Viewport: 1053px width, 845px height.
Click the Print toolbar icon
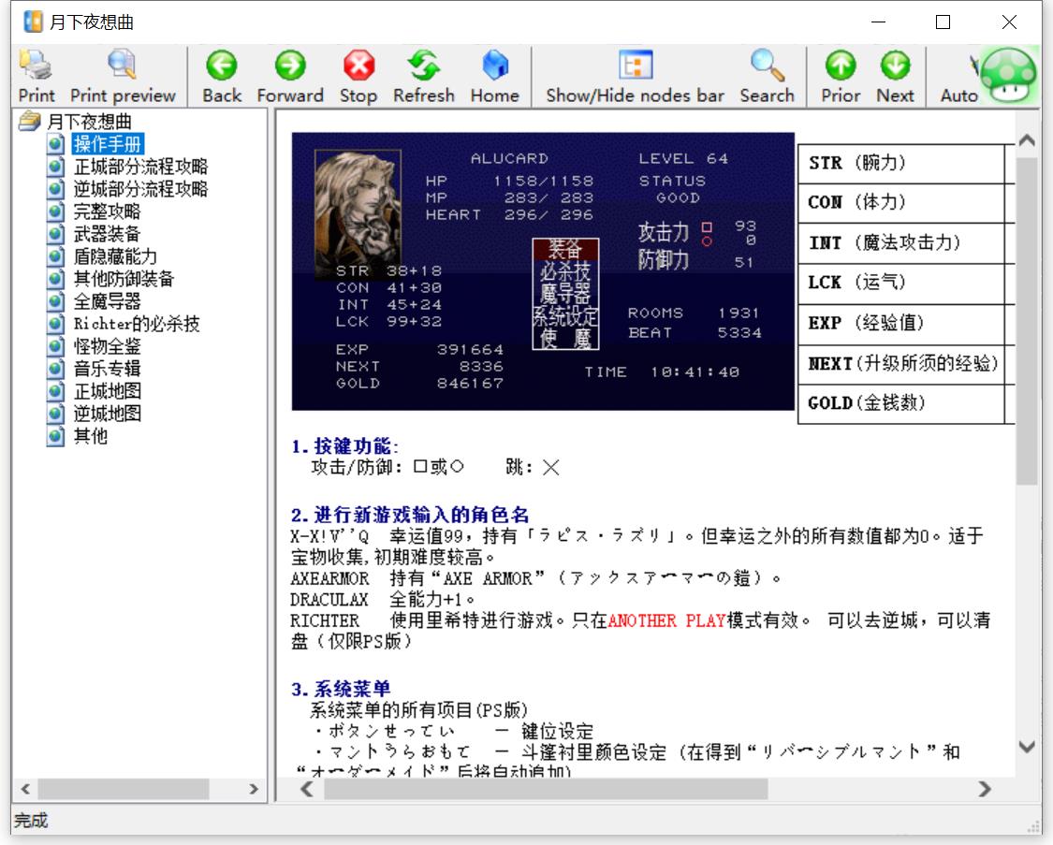[x=37, y=76]
